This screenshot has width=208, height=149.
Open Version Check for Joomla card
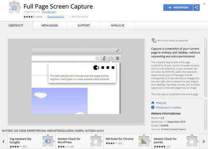175,141
